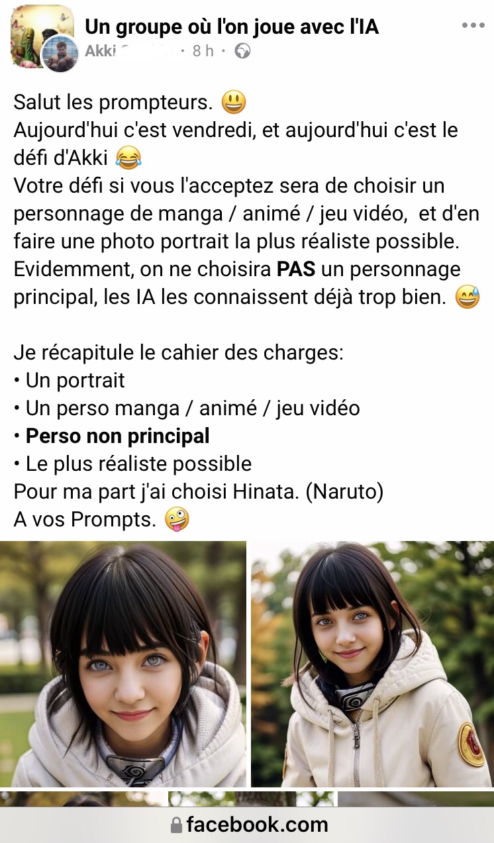
Task: Open the left close-up Hinata portrait
Action: click(123, 664)
